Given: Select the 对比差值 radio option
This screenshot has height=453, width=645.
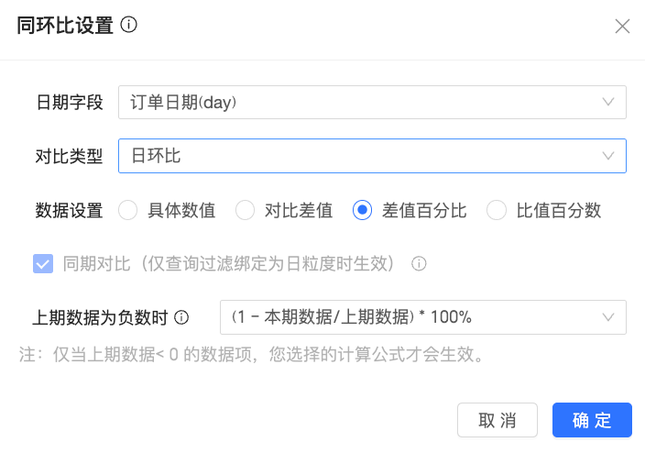Looking at the screenshot, I should click(x=246, y=211).
